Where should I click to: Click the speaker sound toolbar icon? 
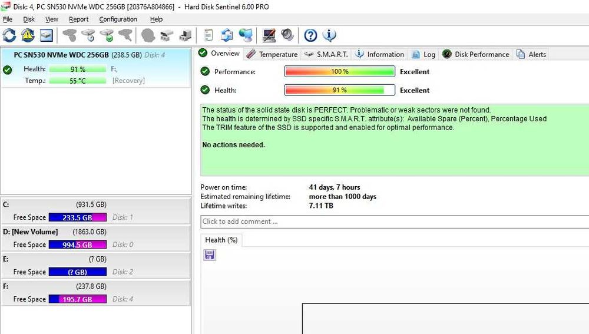point(288,36)
